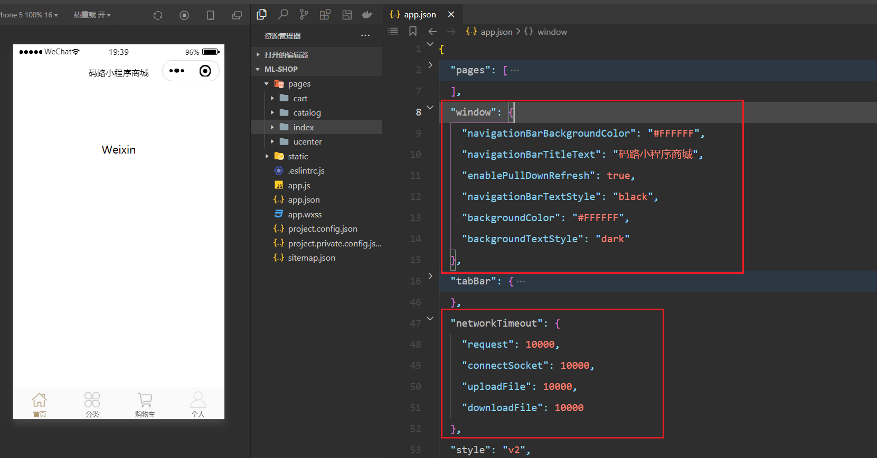Expand the catalog folder

317,113
